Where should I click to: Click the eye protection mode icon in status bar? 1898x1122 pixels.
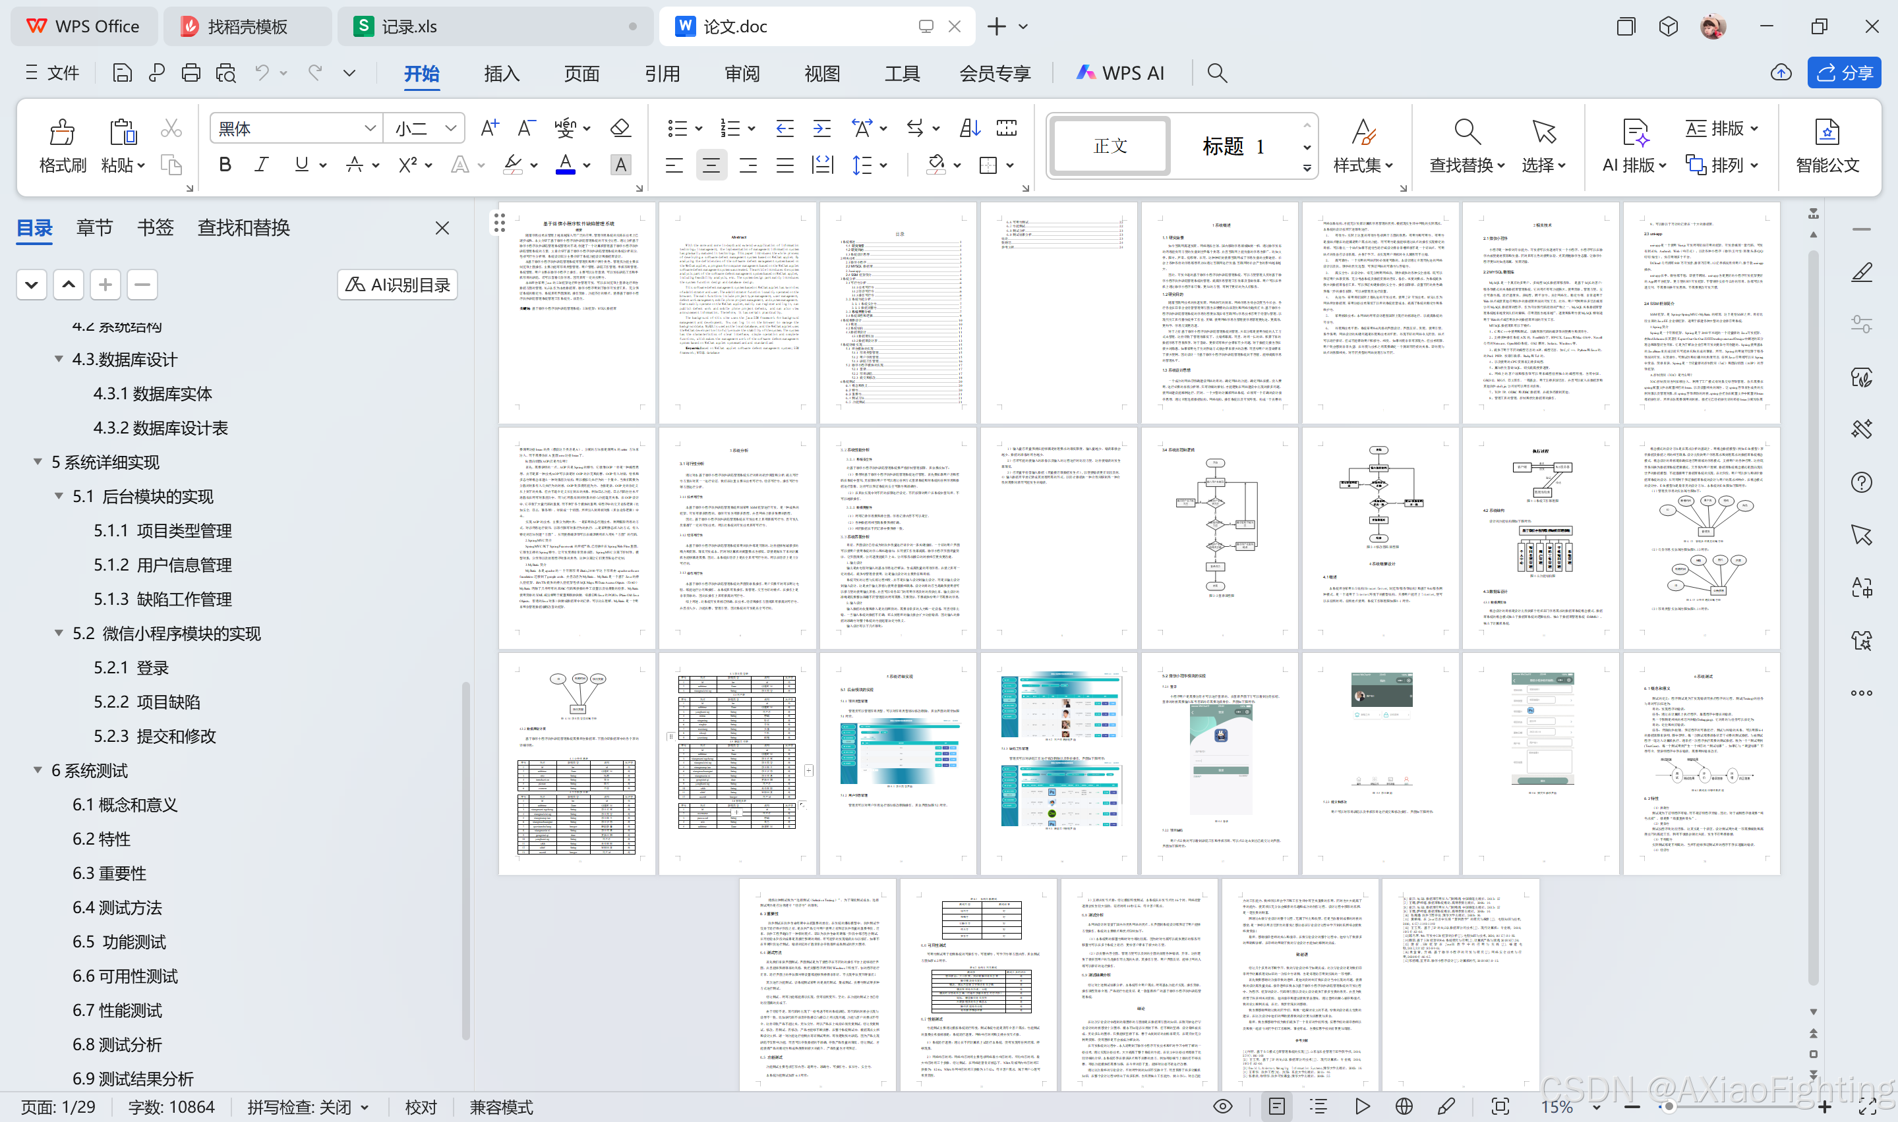point(1222,1107)
